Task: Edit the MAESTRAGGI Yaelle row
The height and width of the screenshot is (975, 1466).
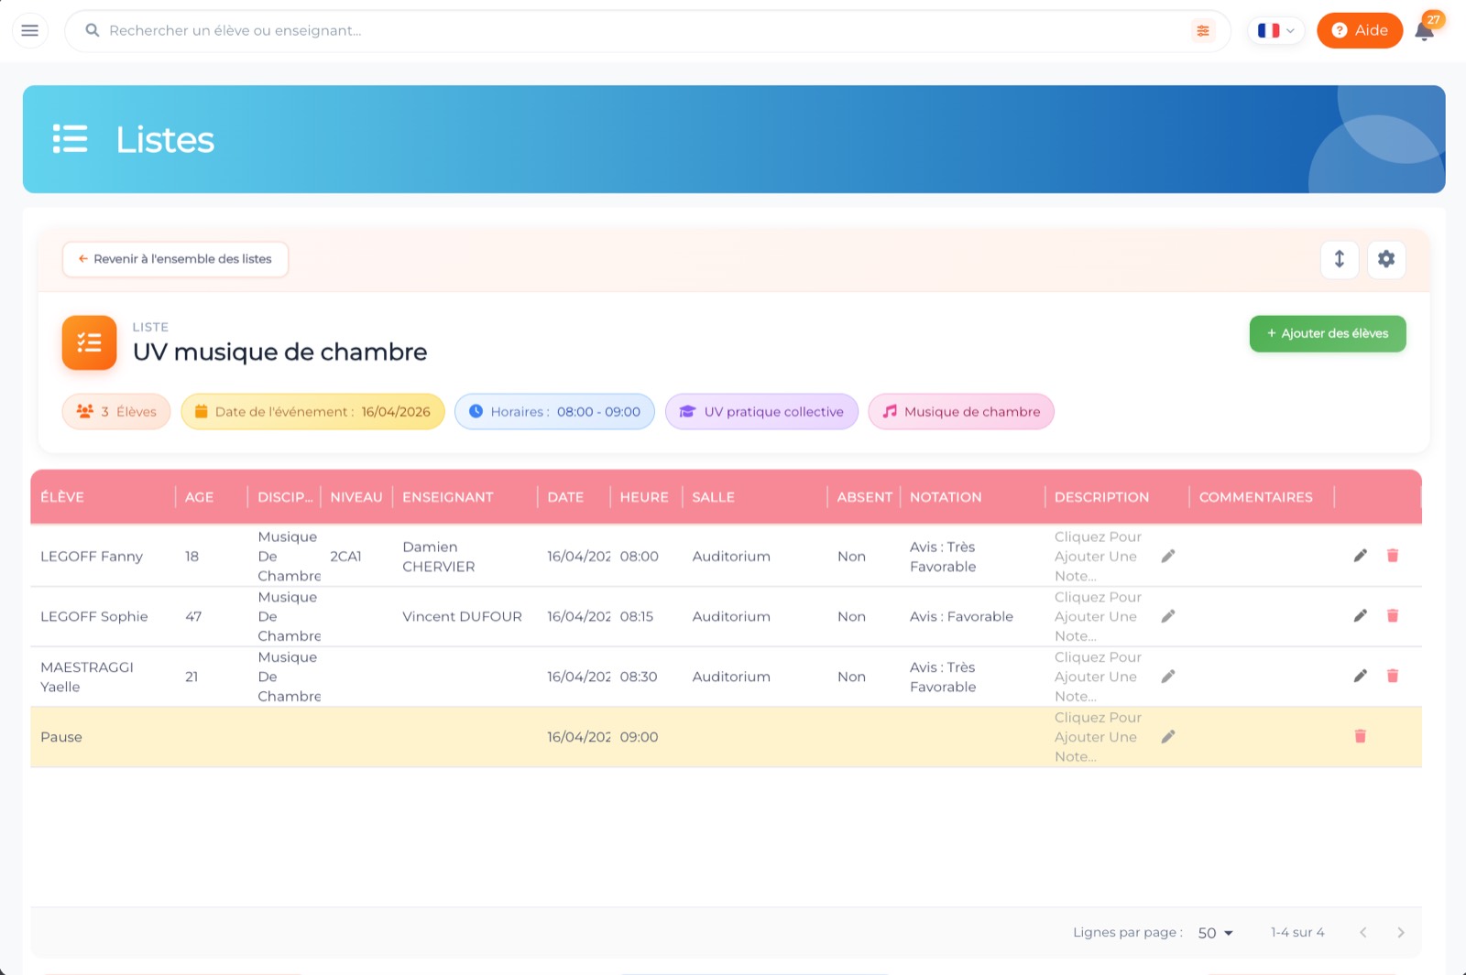Action: [1361, 677]
